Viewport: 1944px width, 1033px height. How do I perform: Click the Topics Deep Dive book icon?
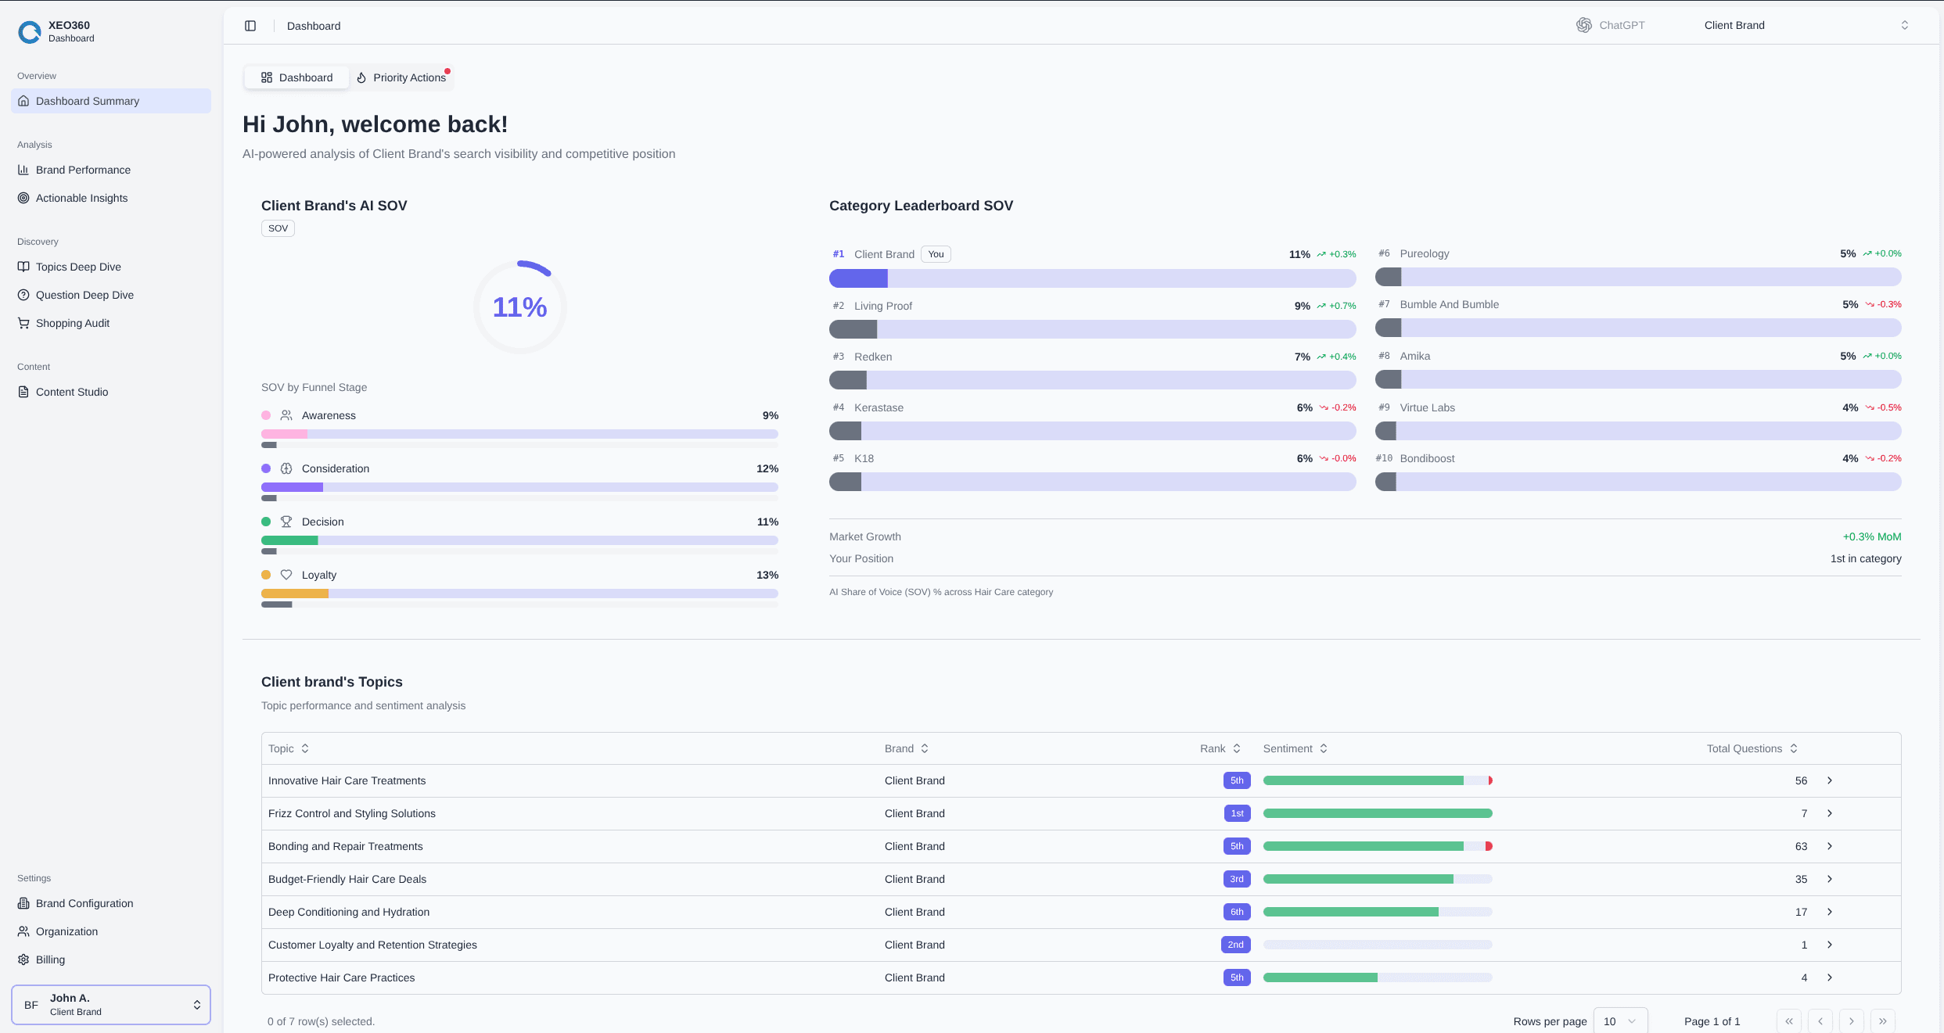(24, 267)
